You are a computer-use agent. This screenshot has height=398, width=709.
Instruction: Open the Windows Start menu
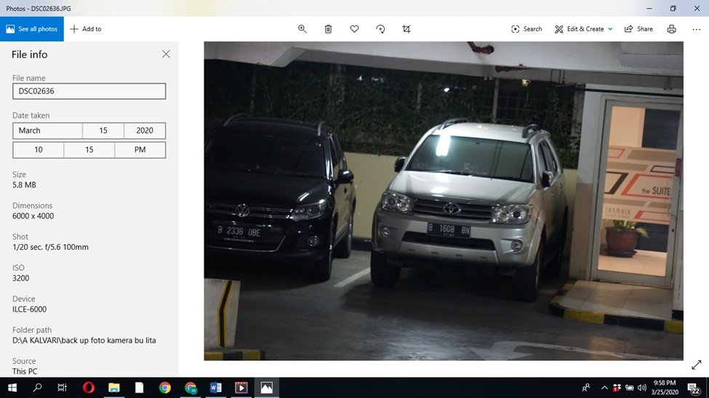click(x=12, y=388)
